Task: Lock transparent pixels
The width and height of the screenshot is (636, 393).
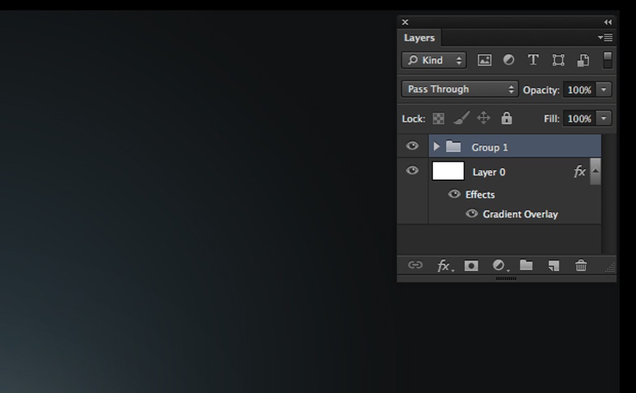Action: 438,118
